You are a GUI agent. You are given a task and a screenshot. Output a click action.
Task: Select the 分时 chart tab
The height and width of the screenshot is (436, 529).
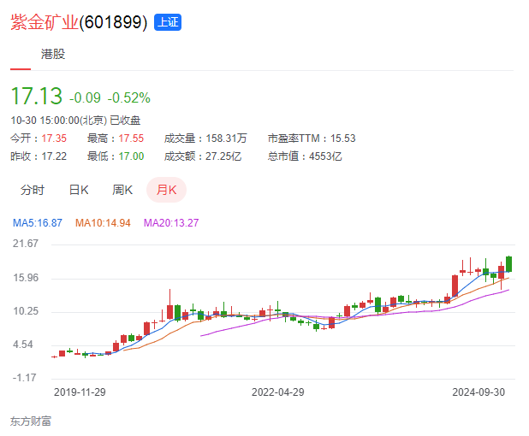coord(33,190)
